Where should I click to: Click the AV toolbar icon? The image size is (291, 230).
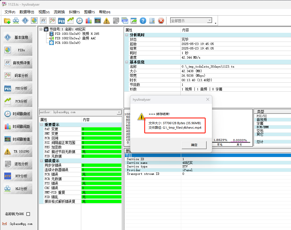[x=43, y=21]
